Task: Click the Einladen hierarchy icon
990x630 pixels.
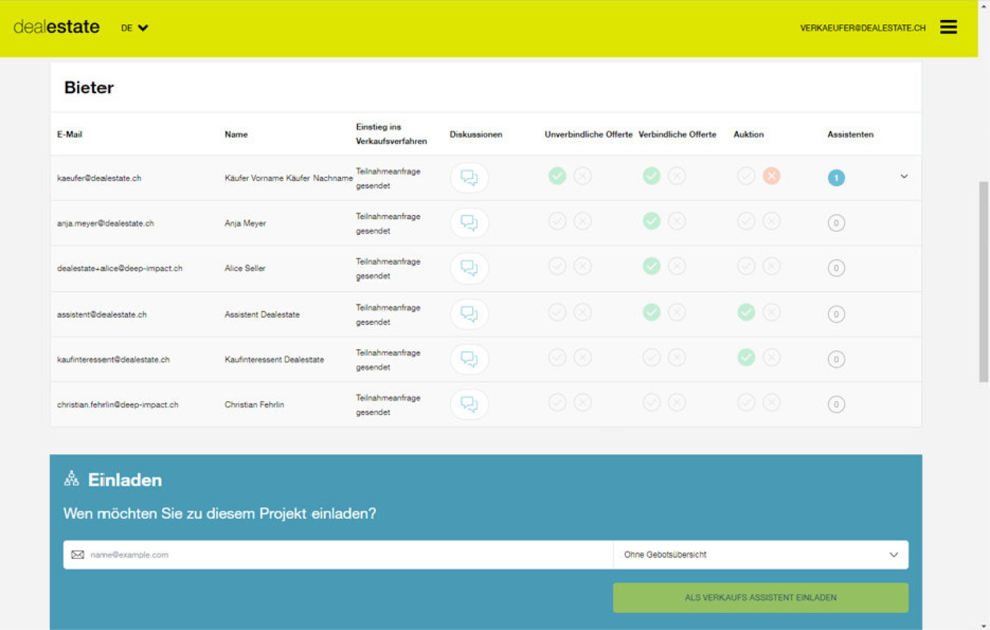Action: (72, 478)
